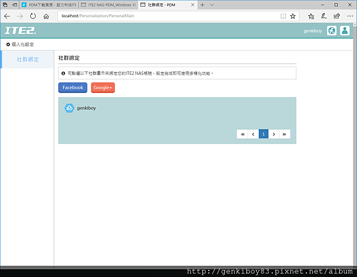Screen dimensions: 357x277
Task: Click the Facebook binding button
Action: [73, 87]
